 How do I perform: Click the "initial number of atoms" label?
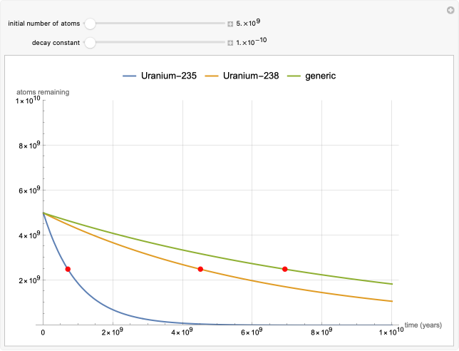click(43, 24)
